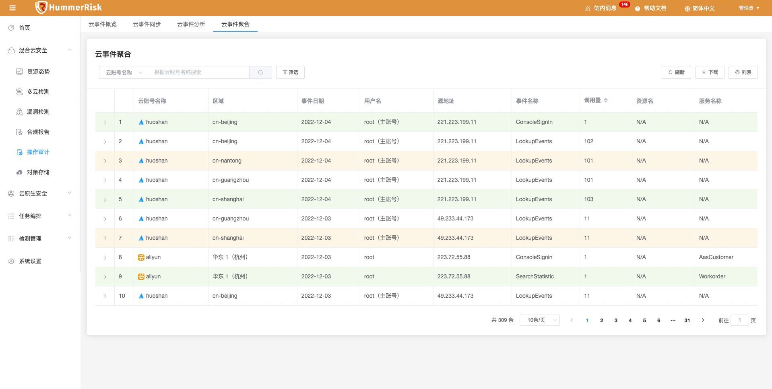Click the 合规报告 document icon

(x=19, y=132)
